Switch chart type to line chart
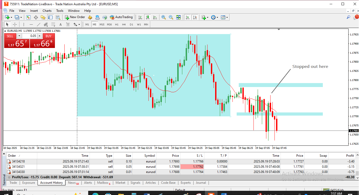 pyautogui.click(x=155, y=17)
